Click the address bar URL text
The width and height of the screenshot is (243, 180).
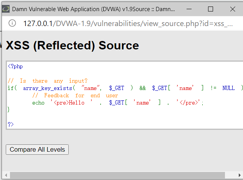point(128,24)
